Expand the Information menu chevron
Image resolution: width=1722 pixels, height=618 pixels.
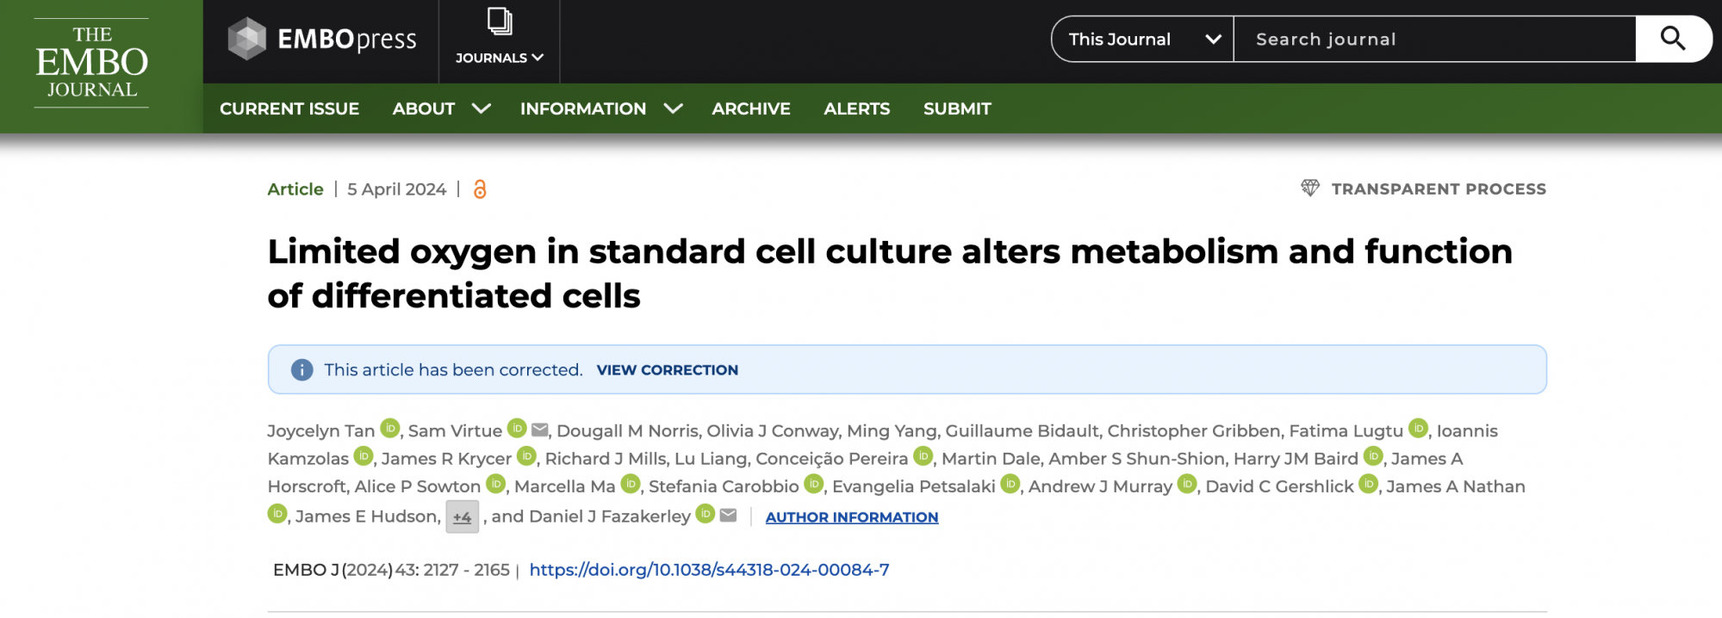pos(674,108)
